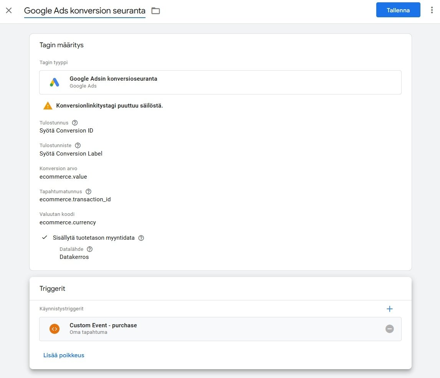Close the tag editor with the X icon
Viewport: 440px width, 378px height.
9,10
